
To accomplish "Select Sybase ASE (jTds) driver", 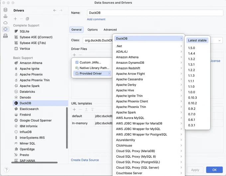I will (40, 43).
